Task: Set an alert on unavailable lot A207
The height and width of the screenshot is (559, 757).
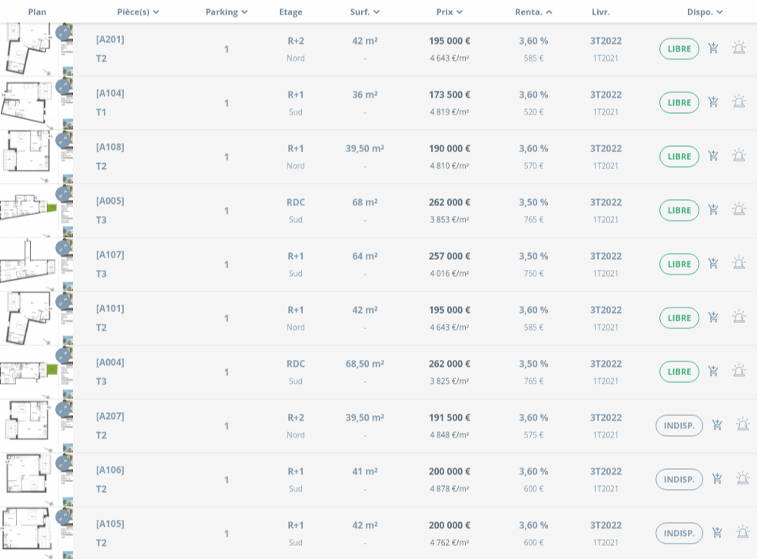Action: [742, 424]
